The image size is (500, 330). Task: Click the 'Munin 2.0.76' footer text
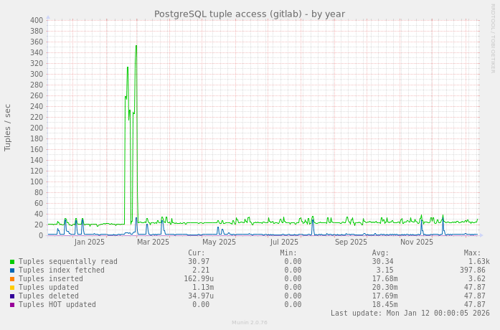(250, 323)
